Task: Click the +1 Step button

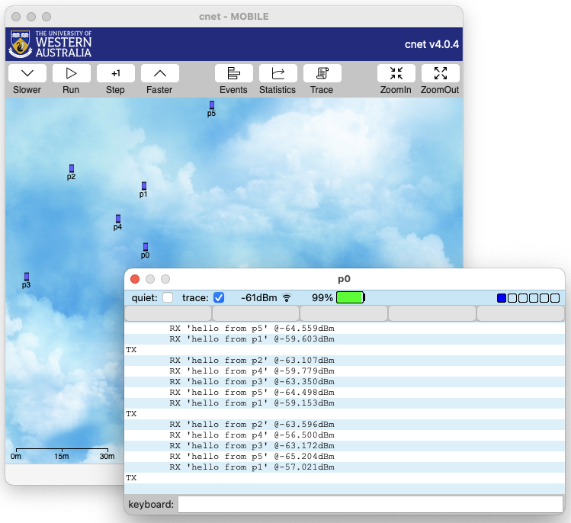Action: point(116,73)
